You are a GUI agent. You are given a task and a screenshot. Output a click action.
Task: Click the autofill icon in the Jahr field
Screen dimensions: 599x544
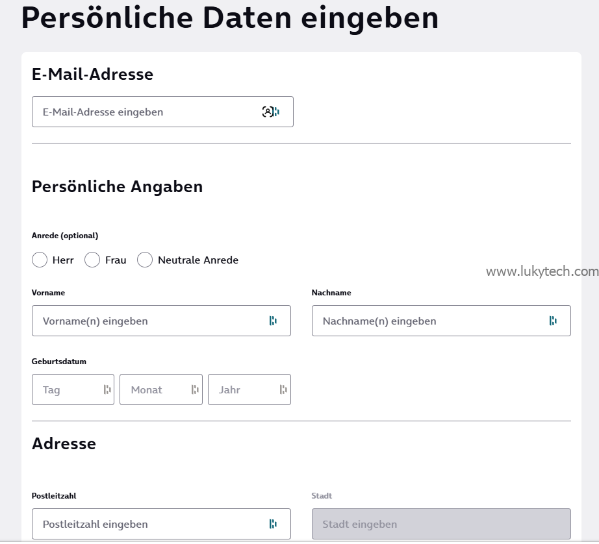pyautogui.click(x=283, y=389)
